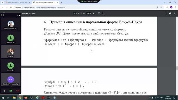
Task: Reload the current page
Action: tap(11, 7)
